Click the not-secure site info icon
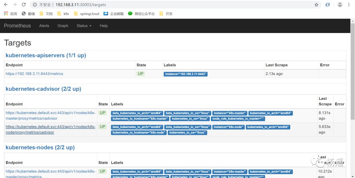 [x=35, y=5]
